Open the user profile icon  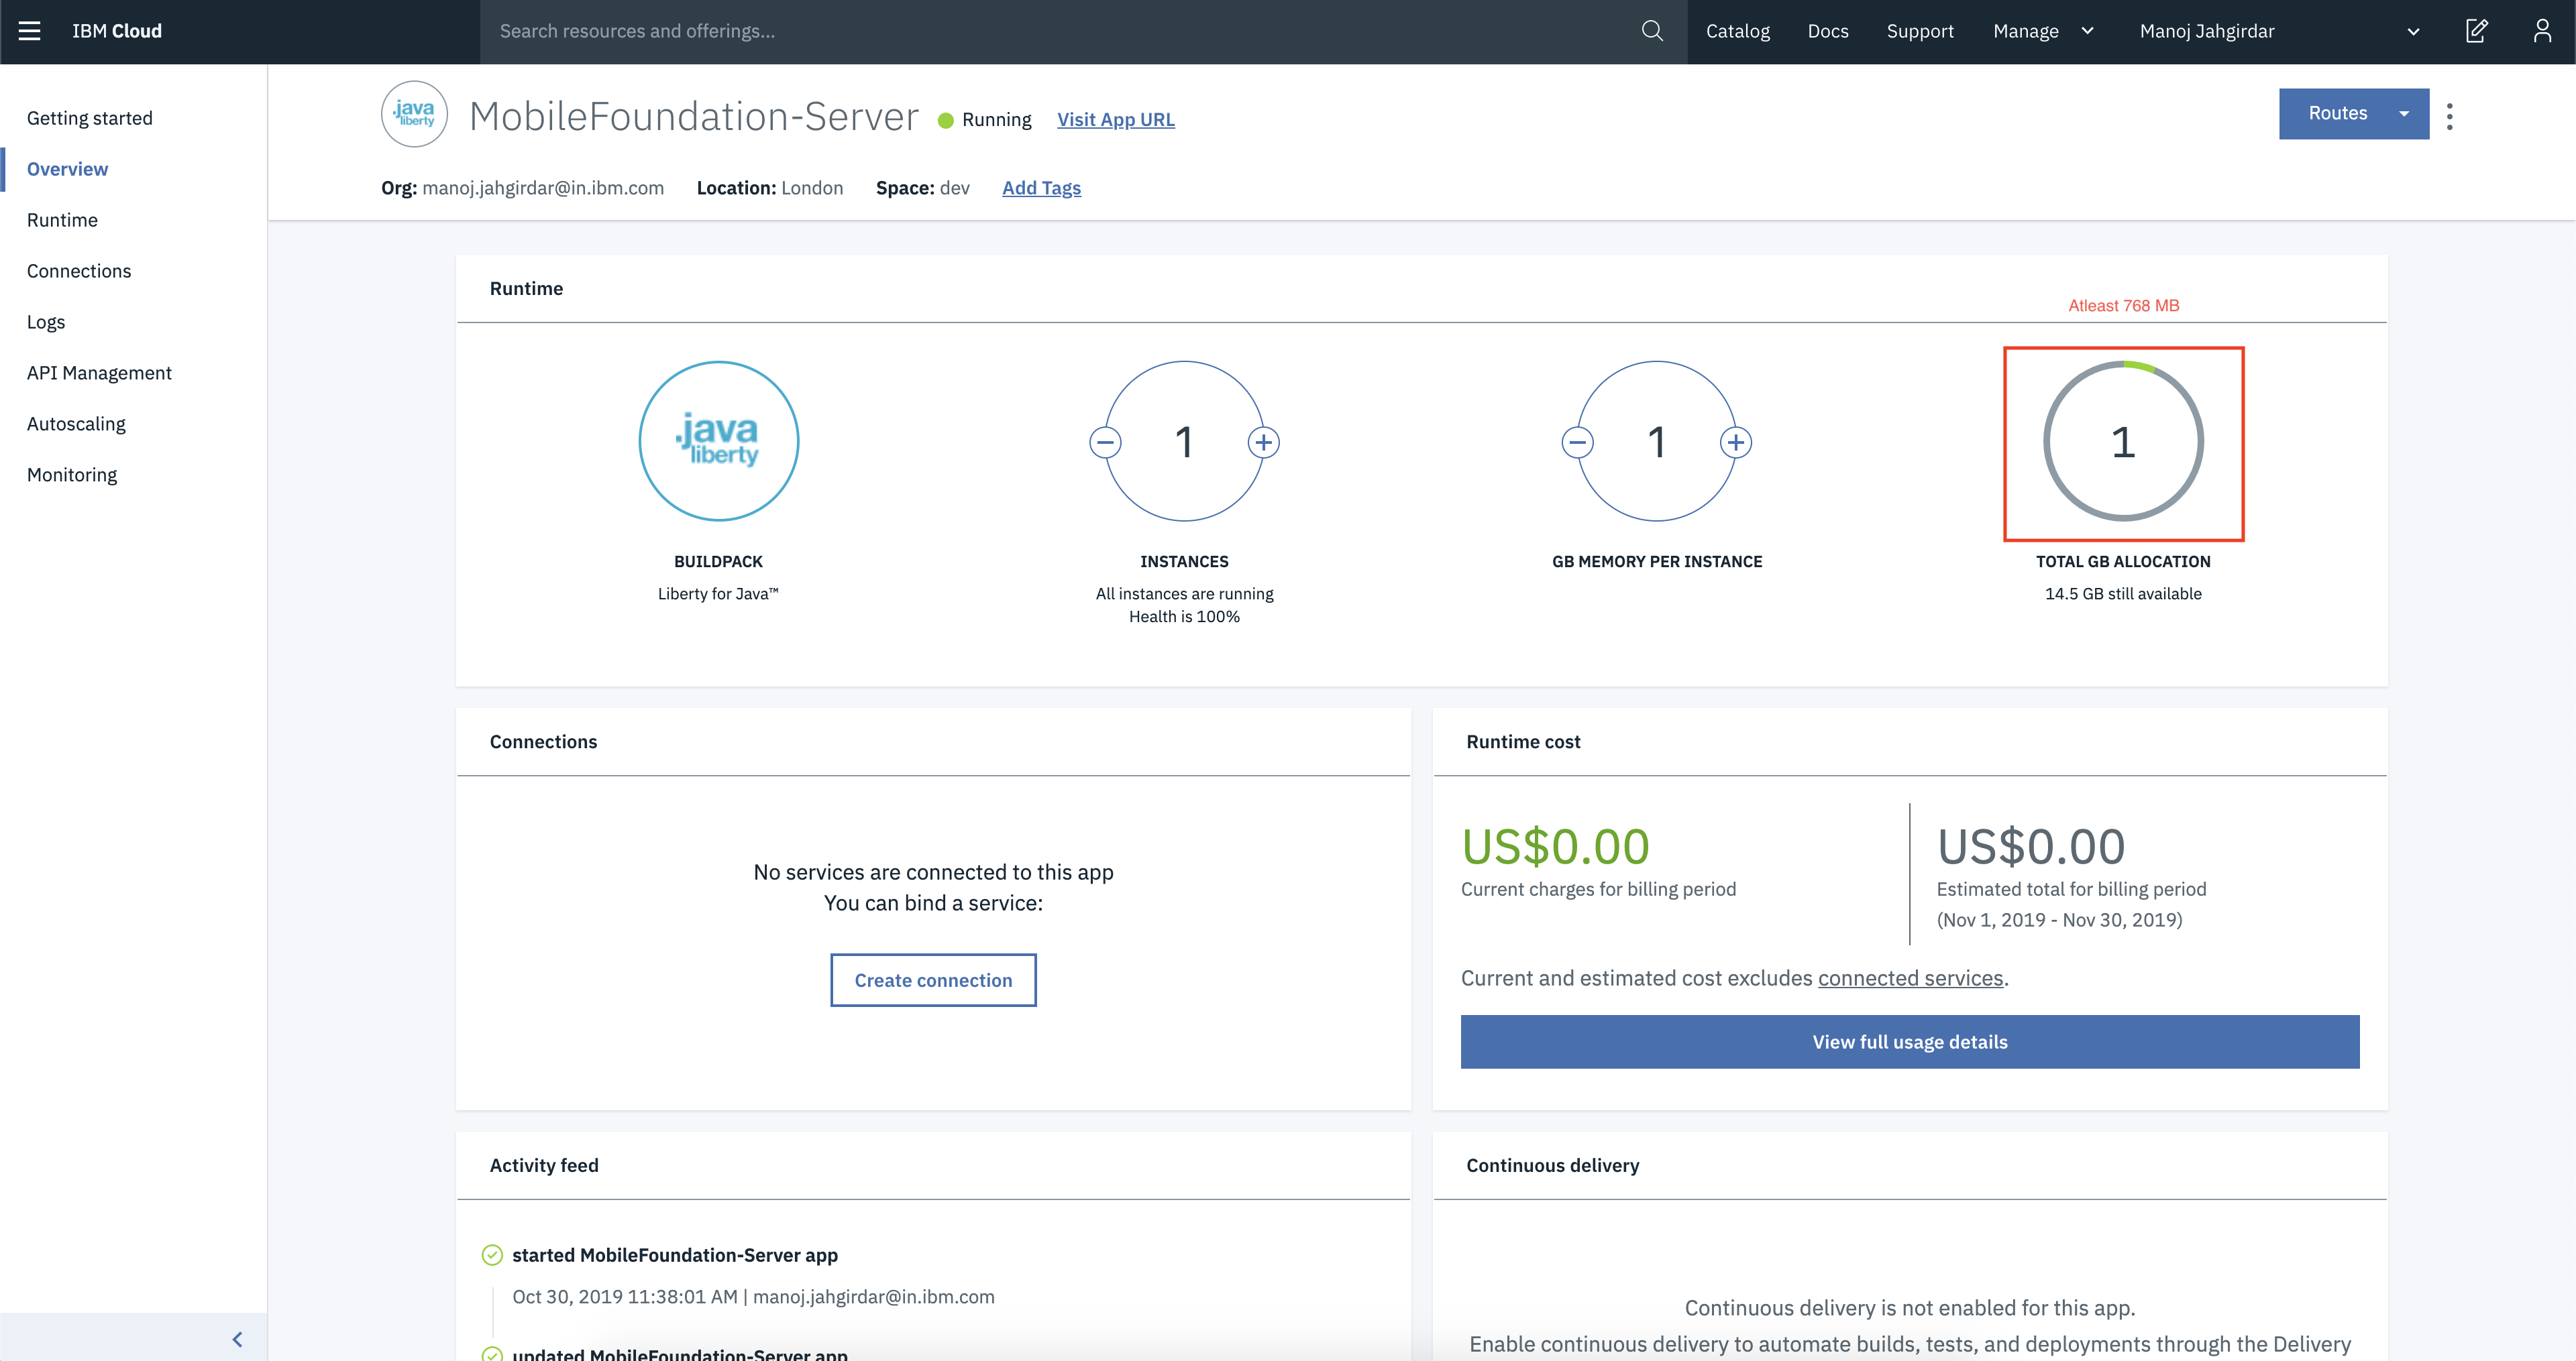(2542, 31)
